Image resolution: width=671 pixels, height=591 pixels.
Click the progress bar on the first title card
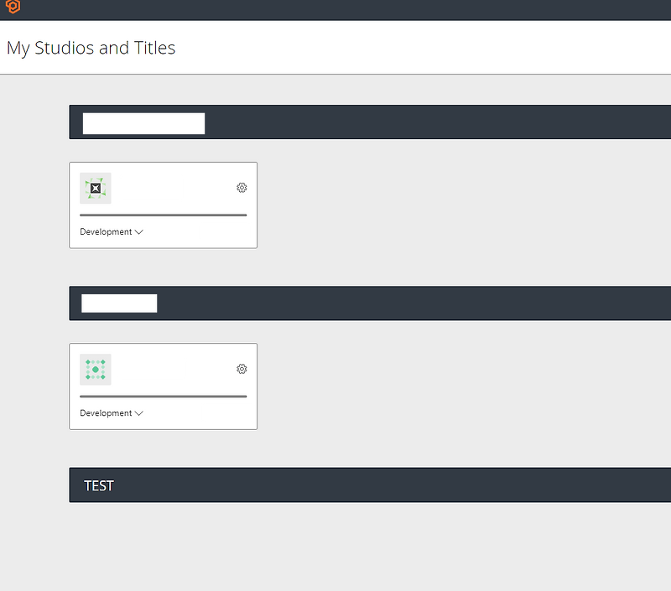pyautogui.click(x=163, y=213)
